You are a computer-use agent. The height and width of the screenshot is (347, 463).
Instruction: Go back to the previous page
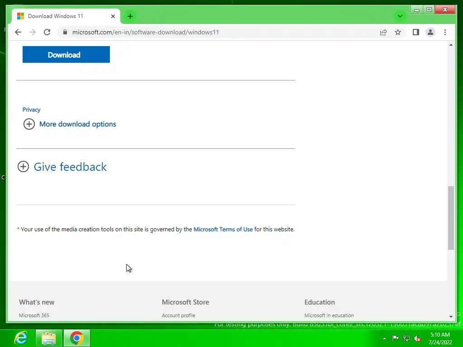click(x=18, y=32)
